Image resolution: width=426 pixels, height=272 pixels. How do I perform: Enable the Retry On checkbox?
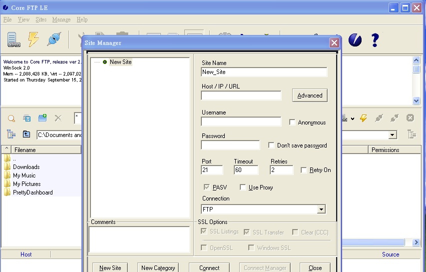[x=304, y=170]
